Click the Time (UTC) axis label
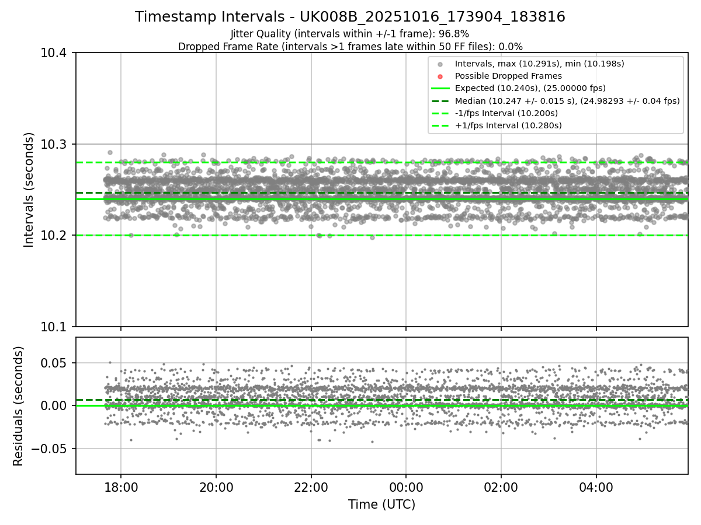 [381, 505]
